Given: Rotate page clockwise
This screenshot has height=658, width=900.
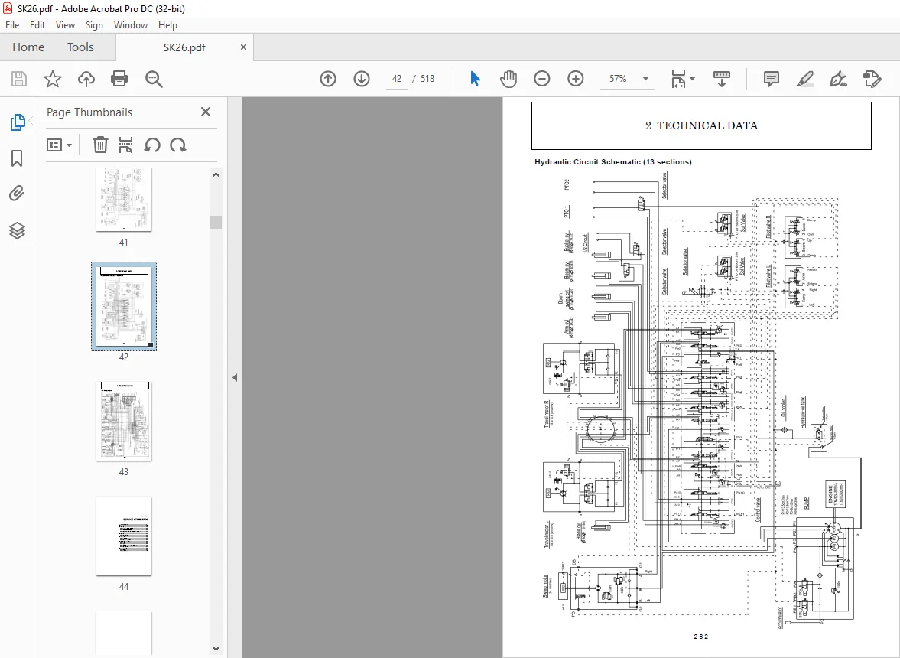Looking at the screenshot, I should (178, 145).
